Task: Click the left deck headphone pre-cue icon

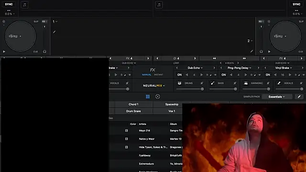Action: [44, 52]
